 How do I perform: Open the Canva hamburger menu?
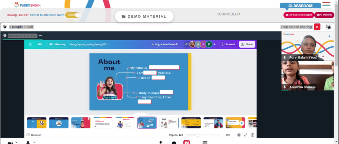tap(31, 44)
